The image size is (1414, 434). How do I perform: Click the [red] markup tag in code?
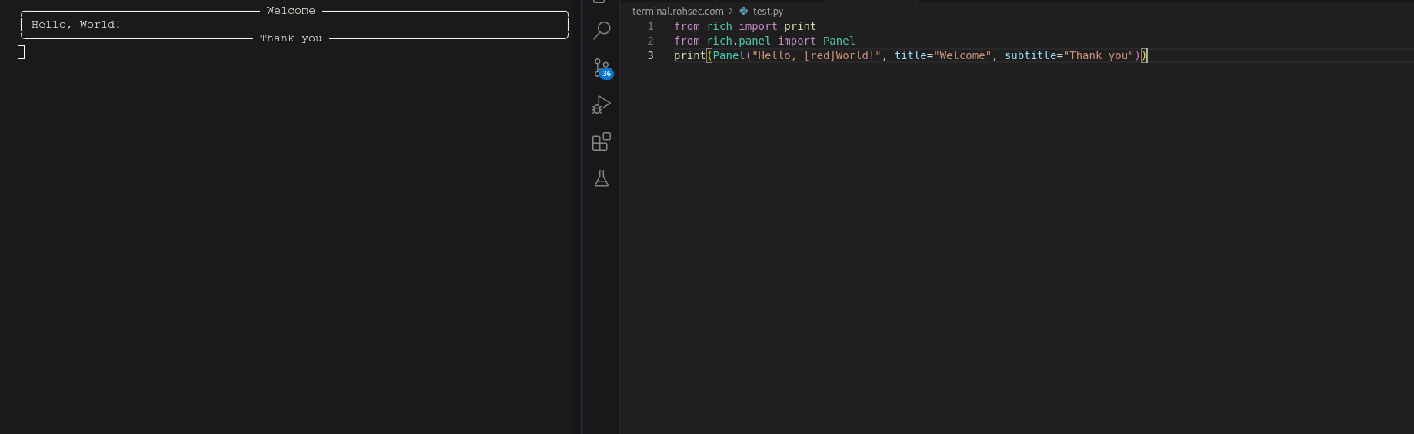point(819,55)
